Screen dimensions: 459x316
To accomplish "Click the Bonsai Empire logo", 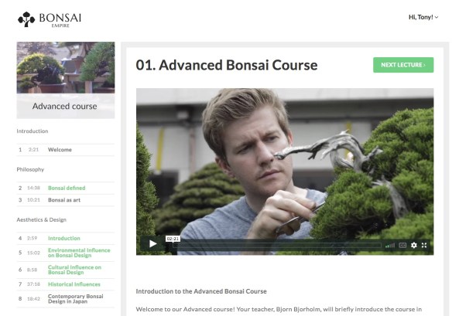I will coord(50,19).
